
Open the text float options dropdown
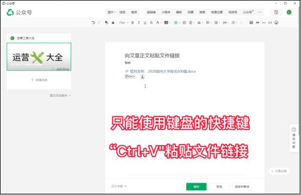click(x=200, y=23)
